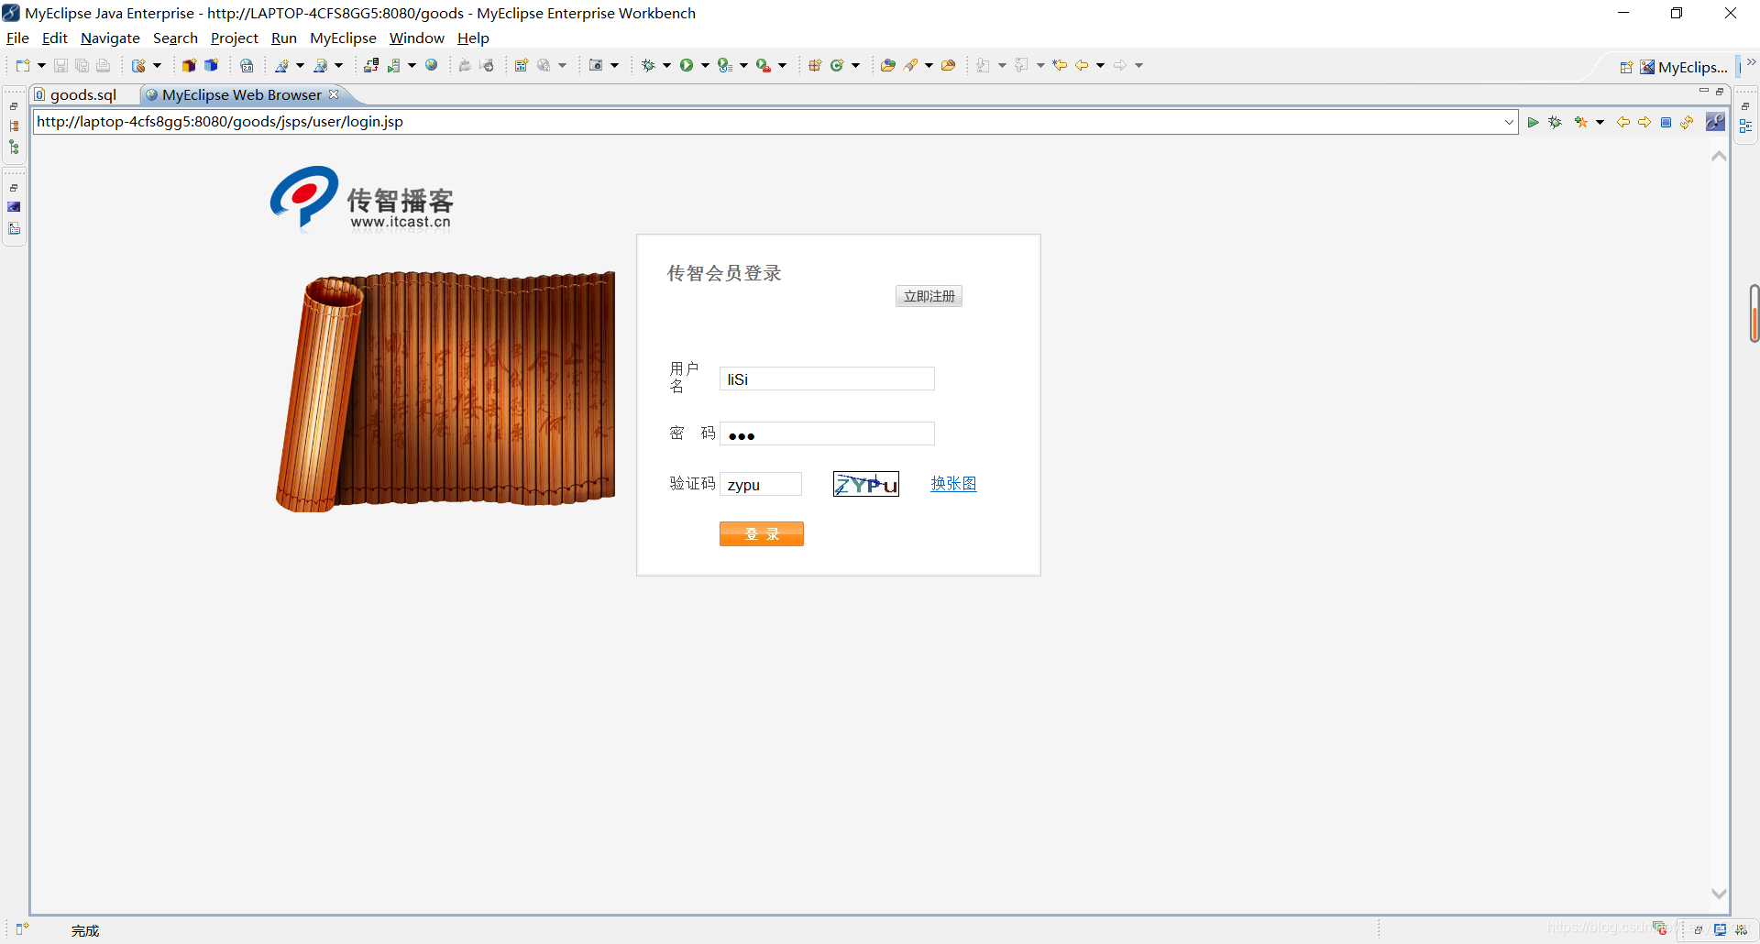Screen dimensions: 1760x944
Task: Refresh the page with the browser refresh icon
Action: tap(1688, 122)
